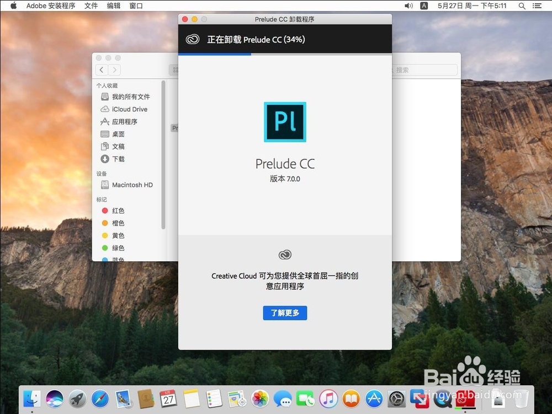Open Photos from the Dock

click(x=260, y=399)
